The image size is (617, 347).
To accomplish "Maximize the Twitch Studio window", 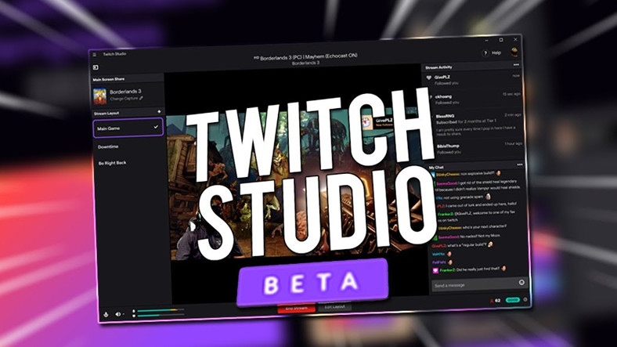I will (501, 40).
